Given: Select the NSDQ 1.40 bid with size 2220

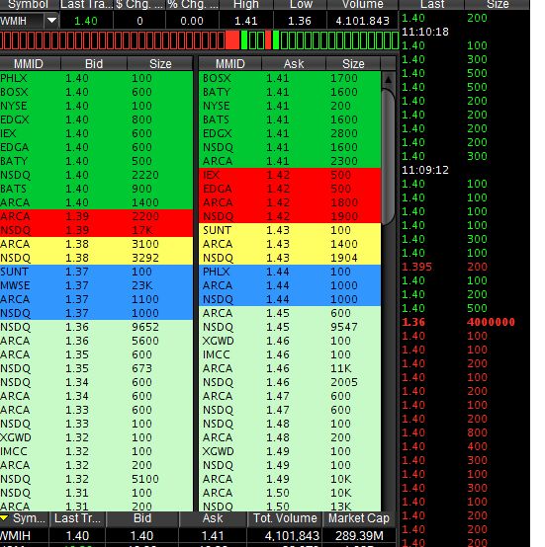Looking at the screenshot, I should point(96,175).
